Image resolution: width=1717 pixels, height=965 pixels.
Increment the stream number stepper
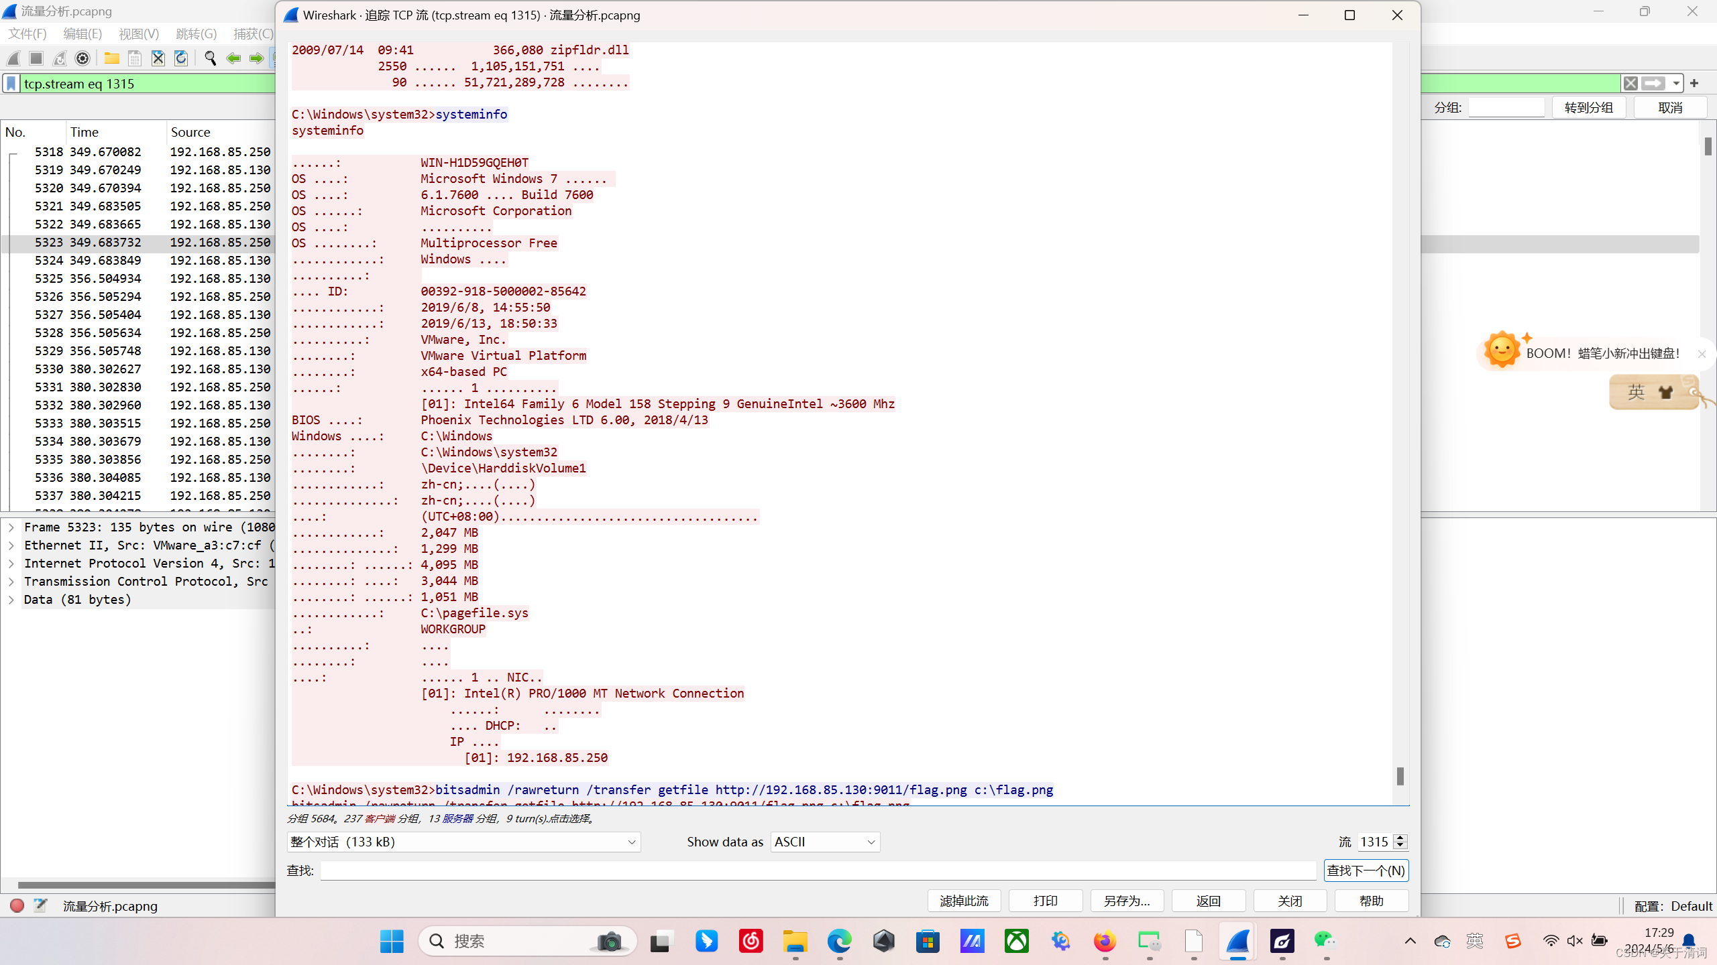[1400, 838]
